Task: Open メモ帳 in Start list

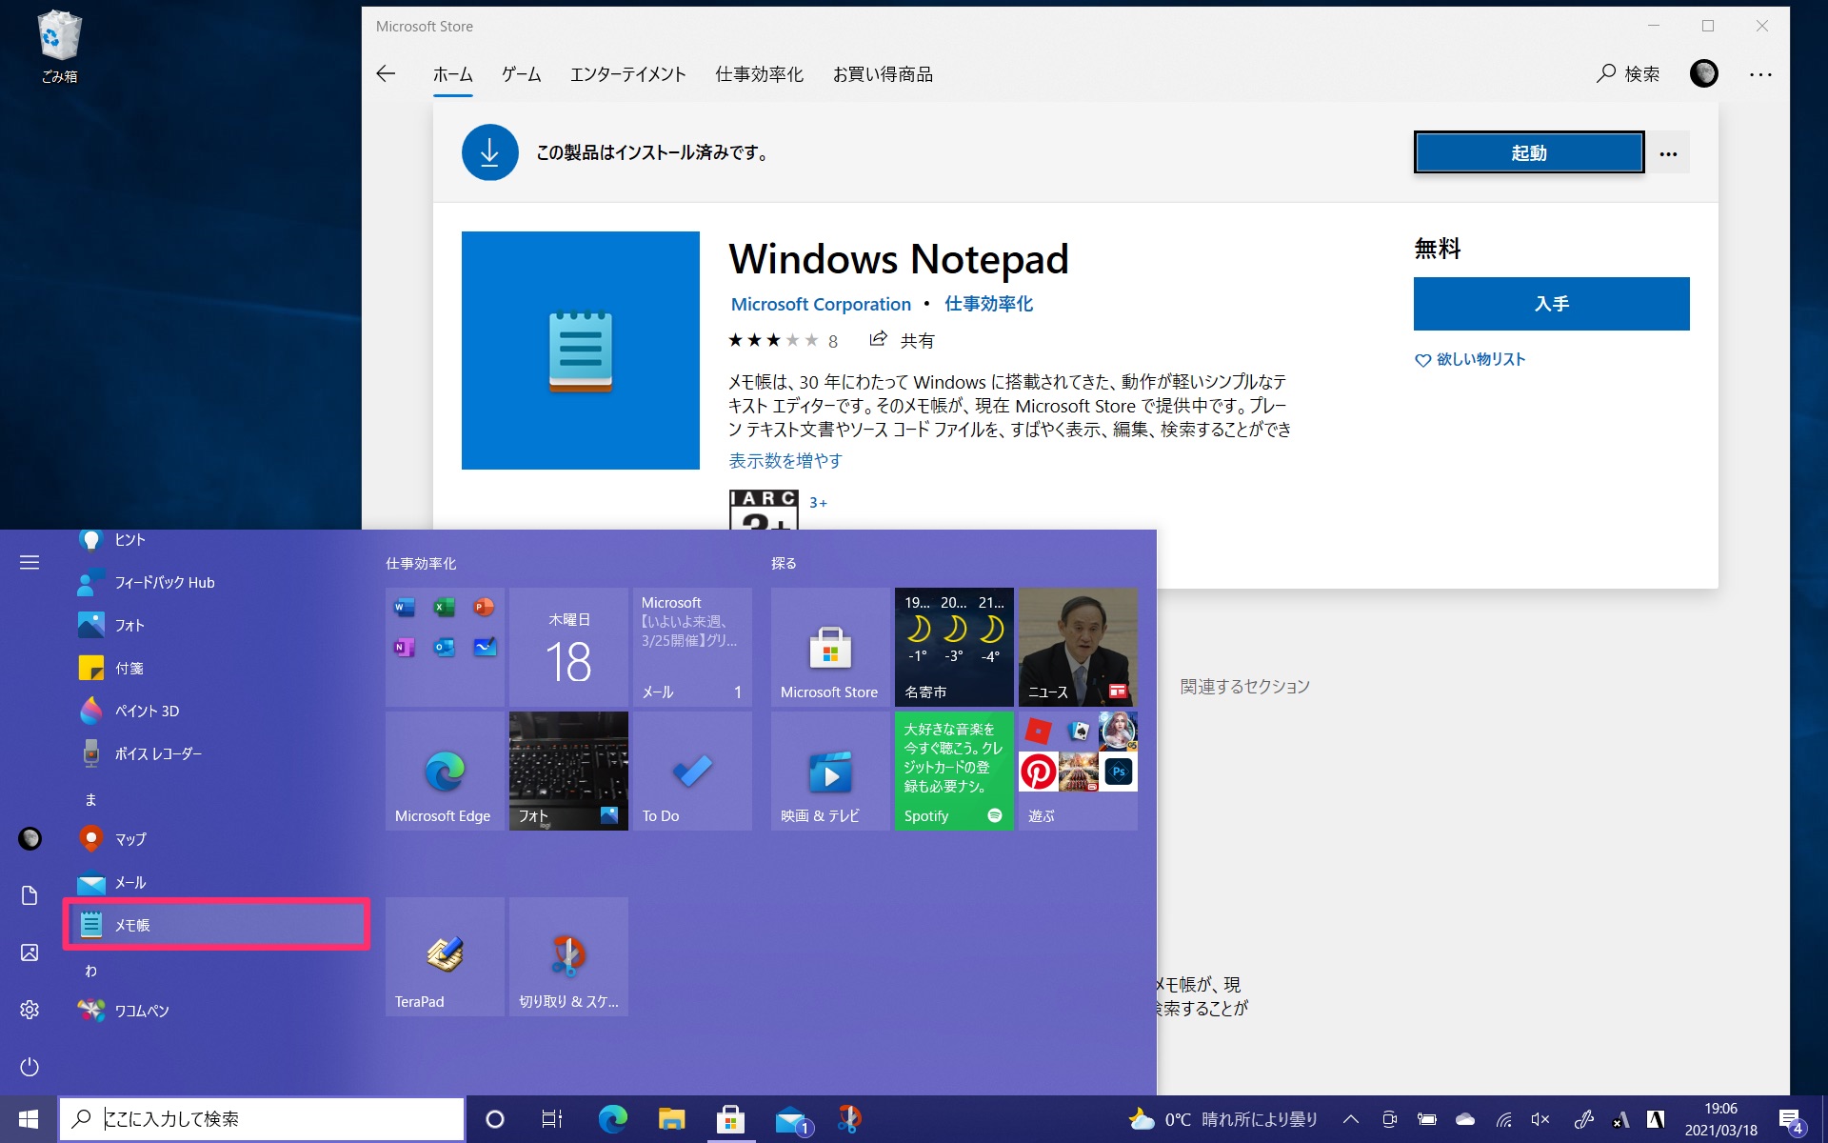Action: point(216,925)
